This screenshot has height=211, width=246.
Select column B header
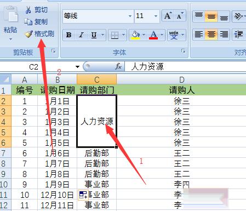pos(57,79)
